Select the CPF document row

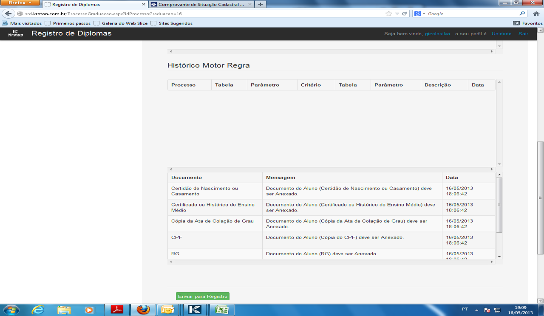pyautogui.click(x=331, y=240)
